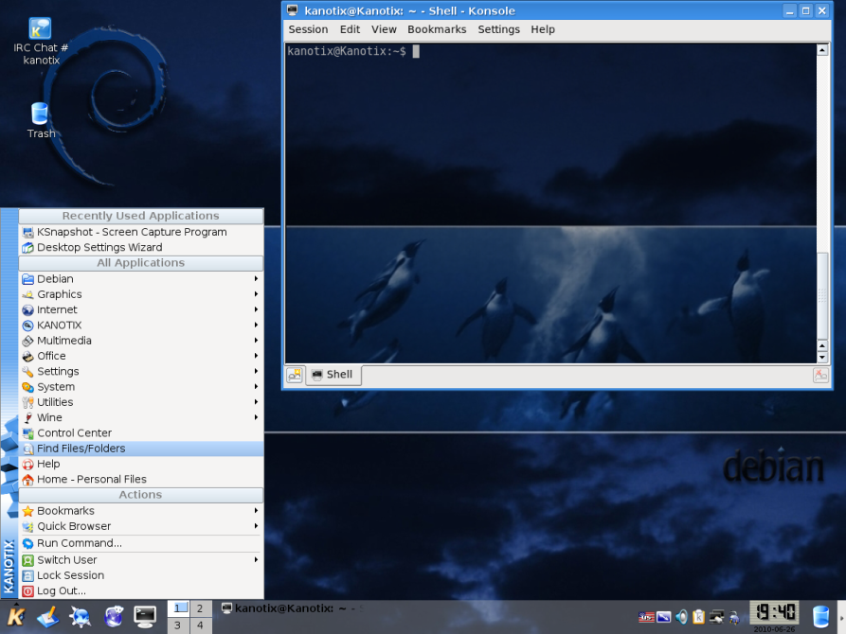
Task: Switch to virtual desktop 3 in pager
Action: 178,625
